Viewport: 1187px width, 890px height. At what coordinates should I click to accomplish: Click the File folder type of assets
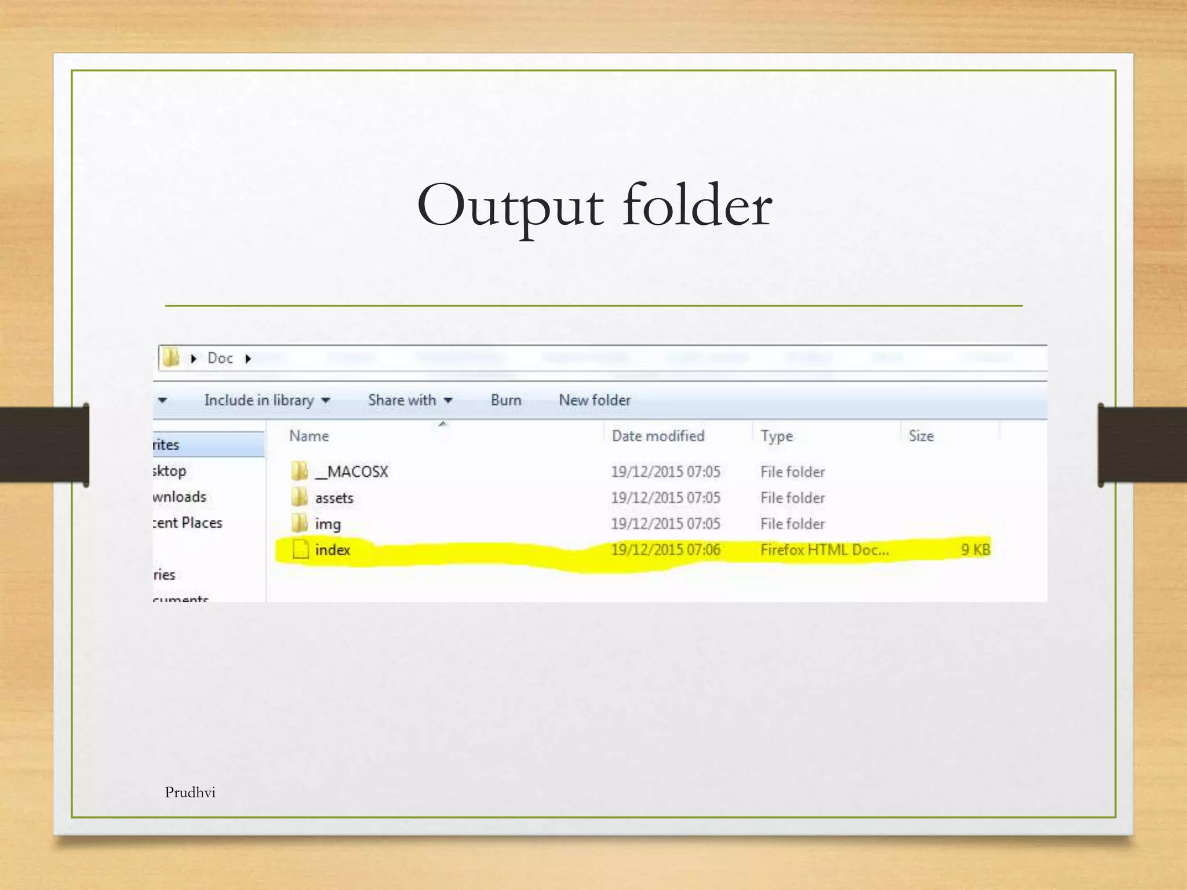click(793, 498)
